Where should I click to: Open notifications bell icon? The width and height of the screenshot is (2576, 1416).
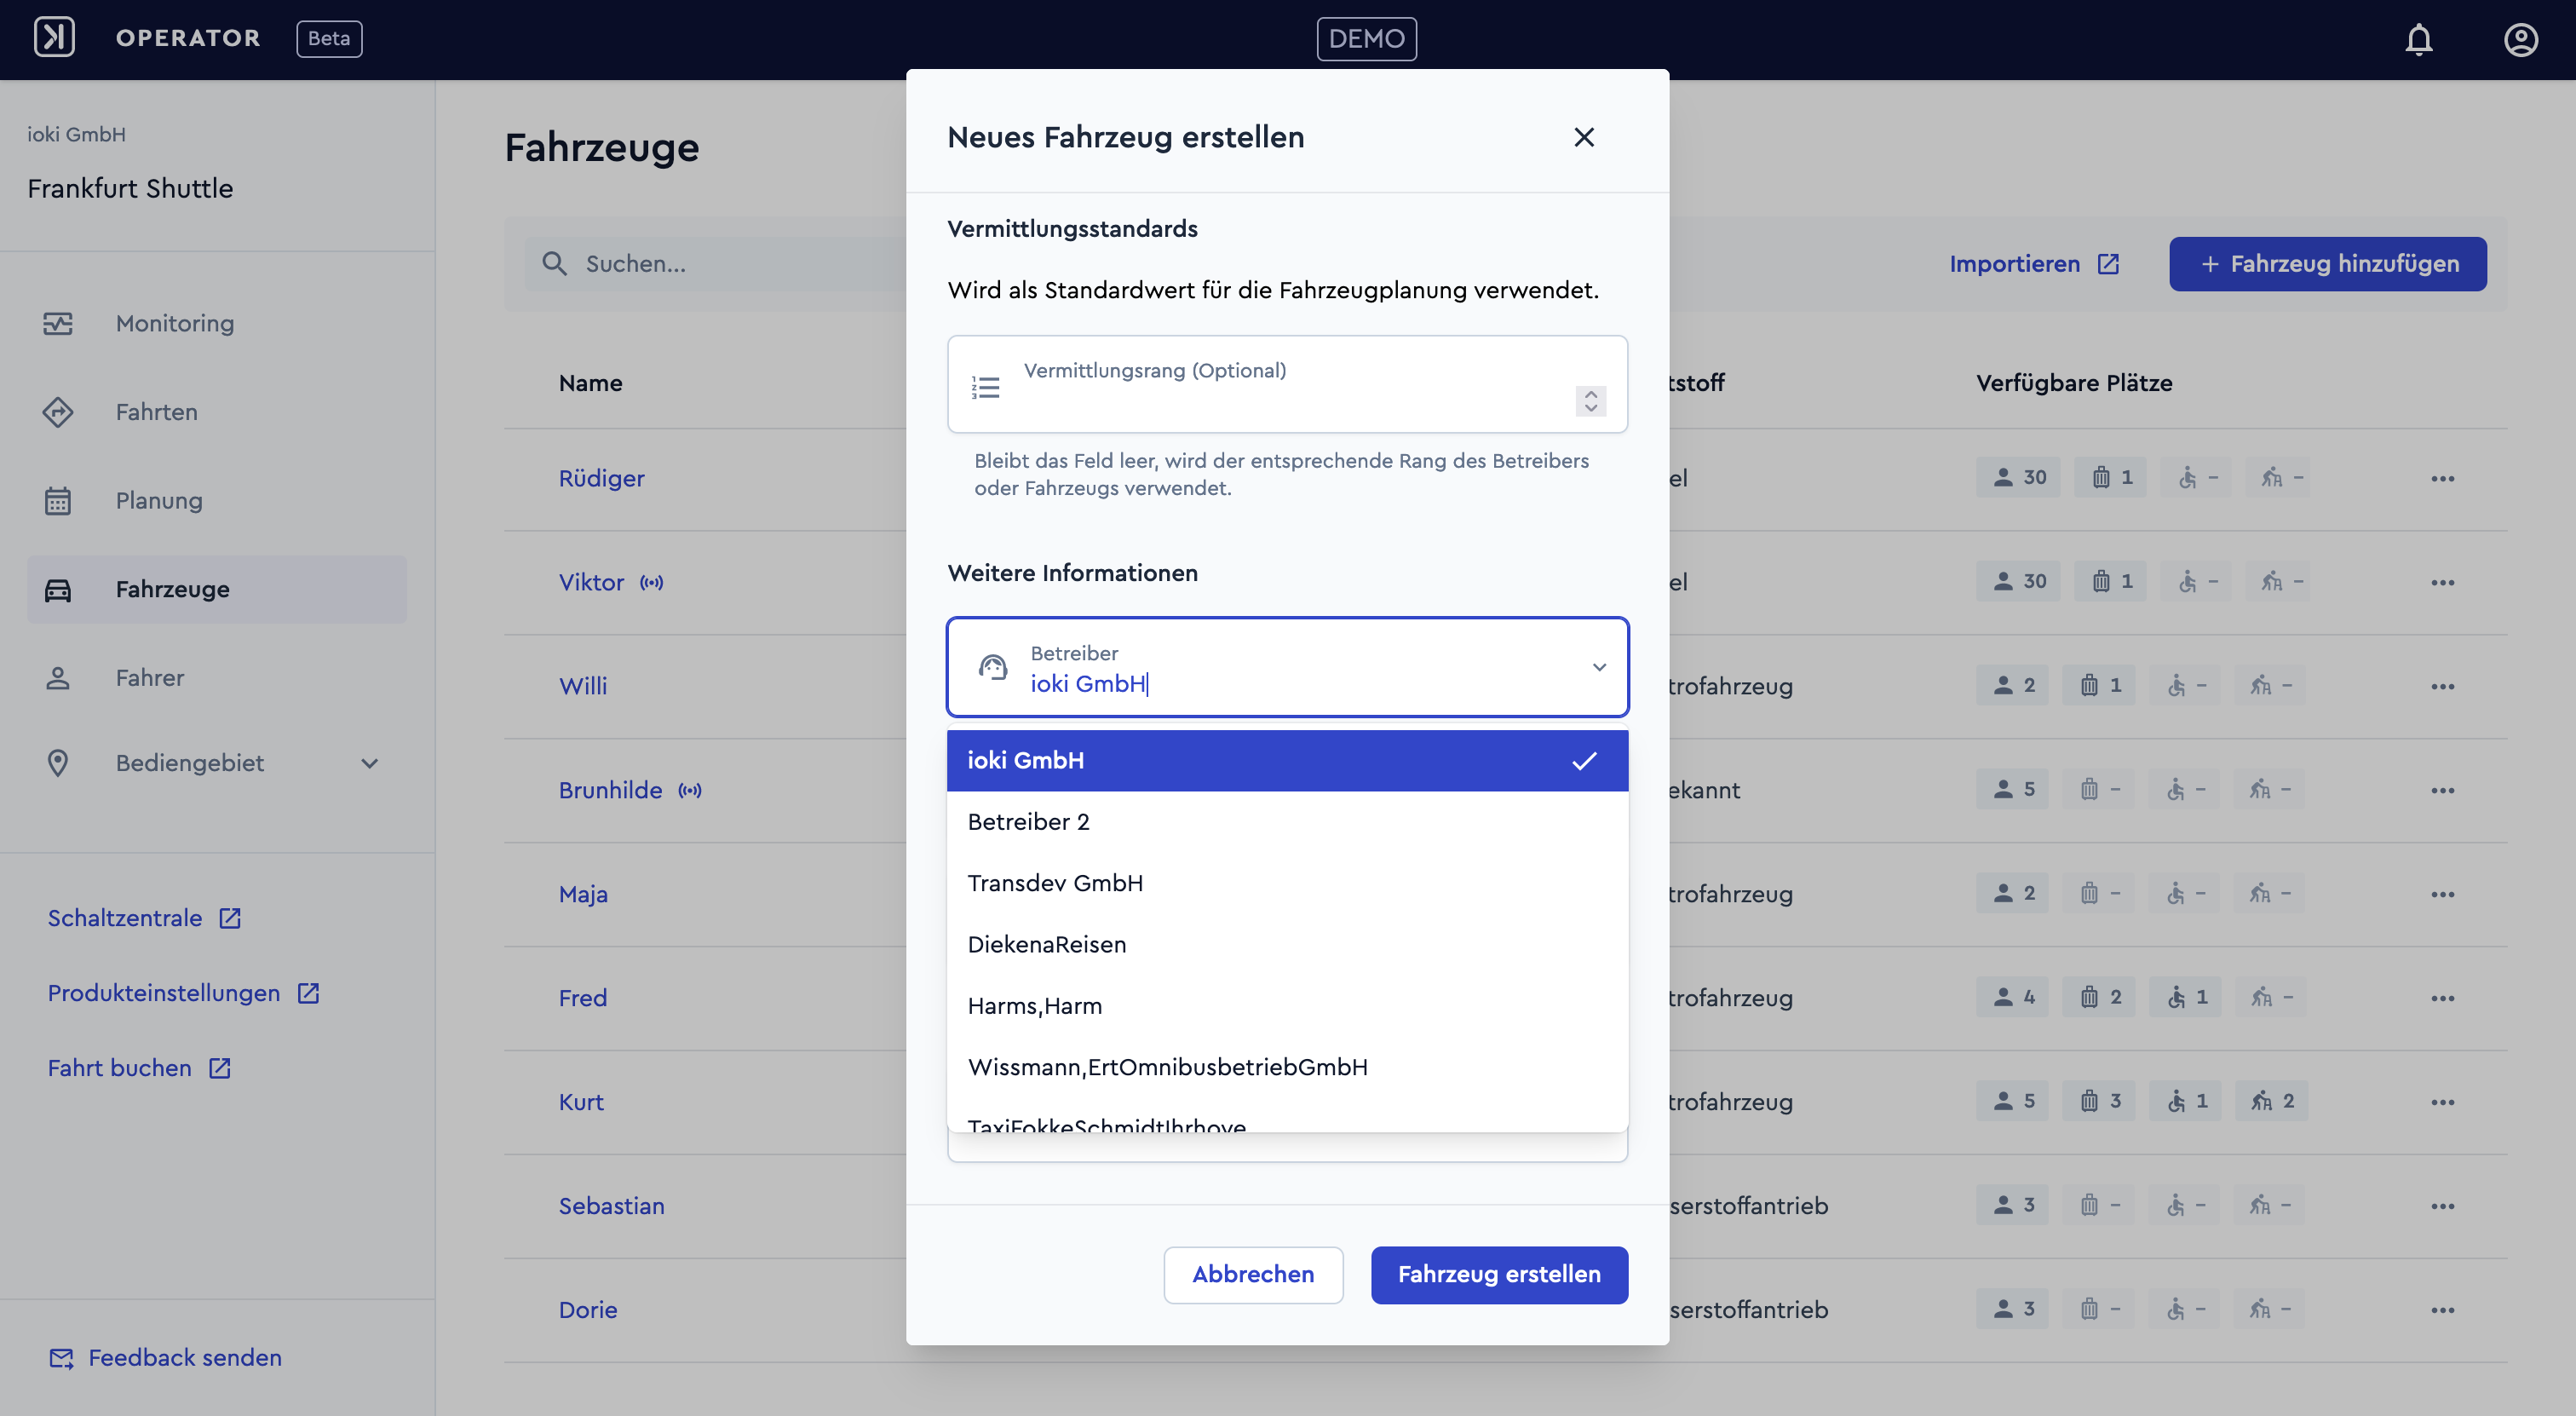2418,39
